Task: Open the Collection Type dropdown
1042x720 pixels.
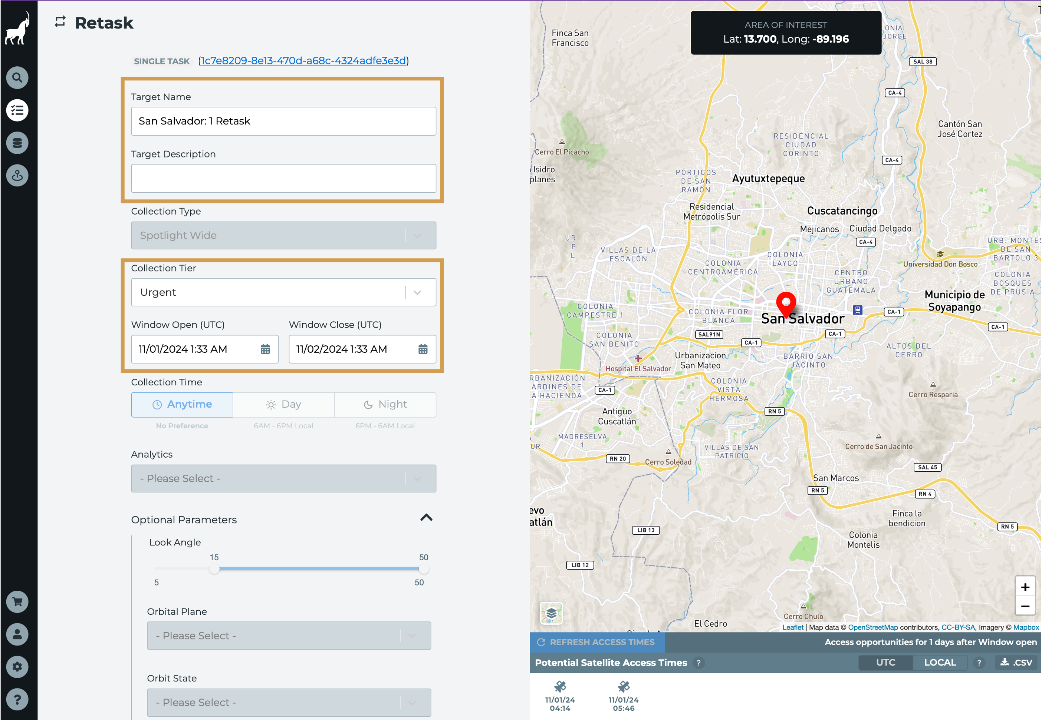Action: 283,235
